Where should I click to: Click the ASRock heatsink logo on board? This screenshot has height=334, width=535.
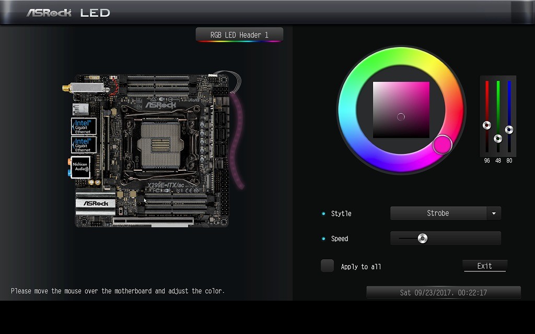[x=96, y=204]
